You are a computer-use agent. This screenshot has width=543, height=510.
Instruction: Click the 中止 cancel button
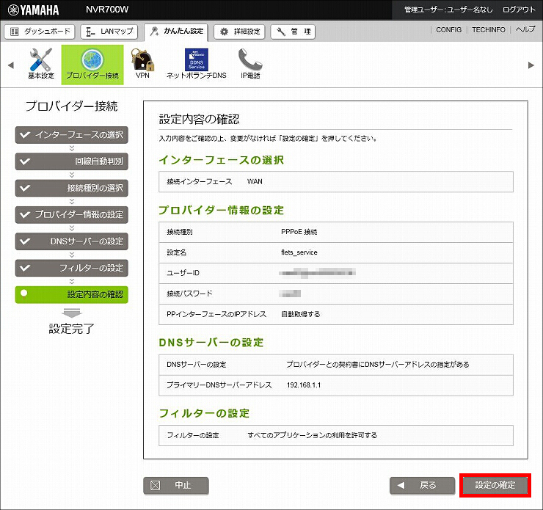[x=176, y=486]
